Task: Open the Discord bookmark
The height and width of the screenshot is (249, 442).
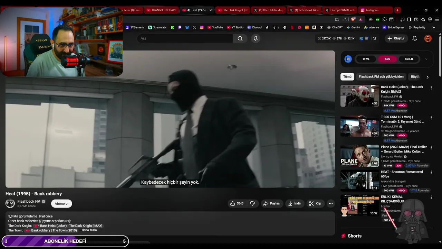Action: pyautogui.click(x=254, y=27)
